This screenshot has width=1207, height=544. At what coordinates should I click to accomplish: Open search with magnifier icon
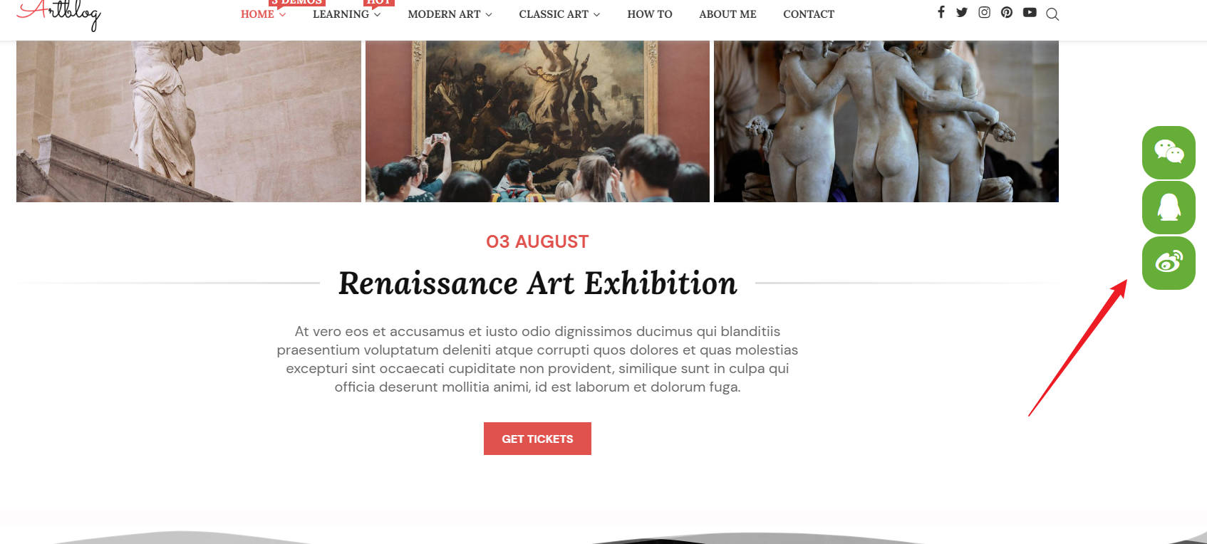[1052, 14]
